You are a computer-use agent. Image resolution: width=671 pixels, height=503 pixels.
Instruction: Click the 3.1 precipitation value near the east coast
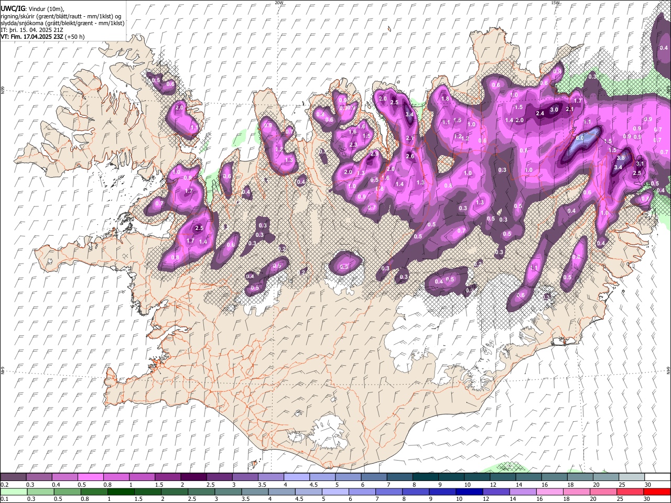(640, 163)
